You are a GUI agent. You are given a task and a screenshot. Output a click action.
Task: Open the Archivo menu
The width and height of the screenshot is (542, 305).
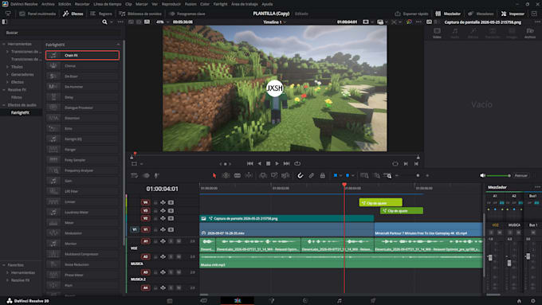(48, 4)
